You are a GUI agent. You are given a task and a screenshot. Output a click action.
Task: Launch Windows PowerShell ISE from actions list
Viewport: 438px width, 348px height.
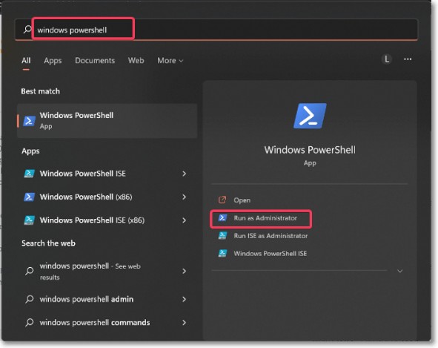(270, 254)
